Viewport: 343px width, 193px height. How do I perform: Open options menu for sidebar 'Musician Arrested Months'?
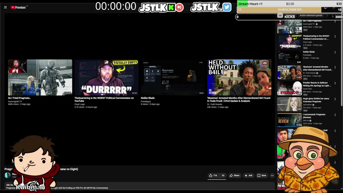click(335, 67)
